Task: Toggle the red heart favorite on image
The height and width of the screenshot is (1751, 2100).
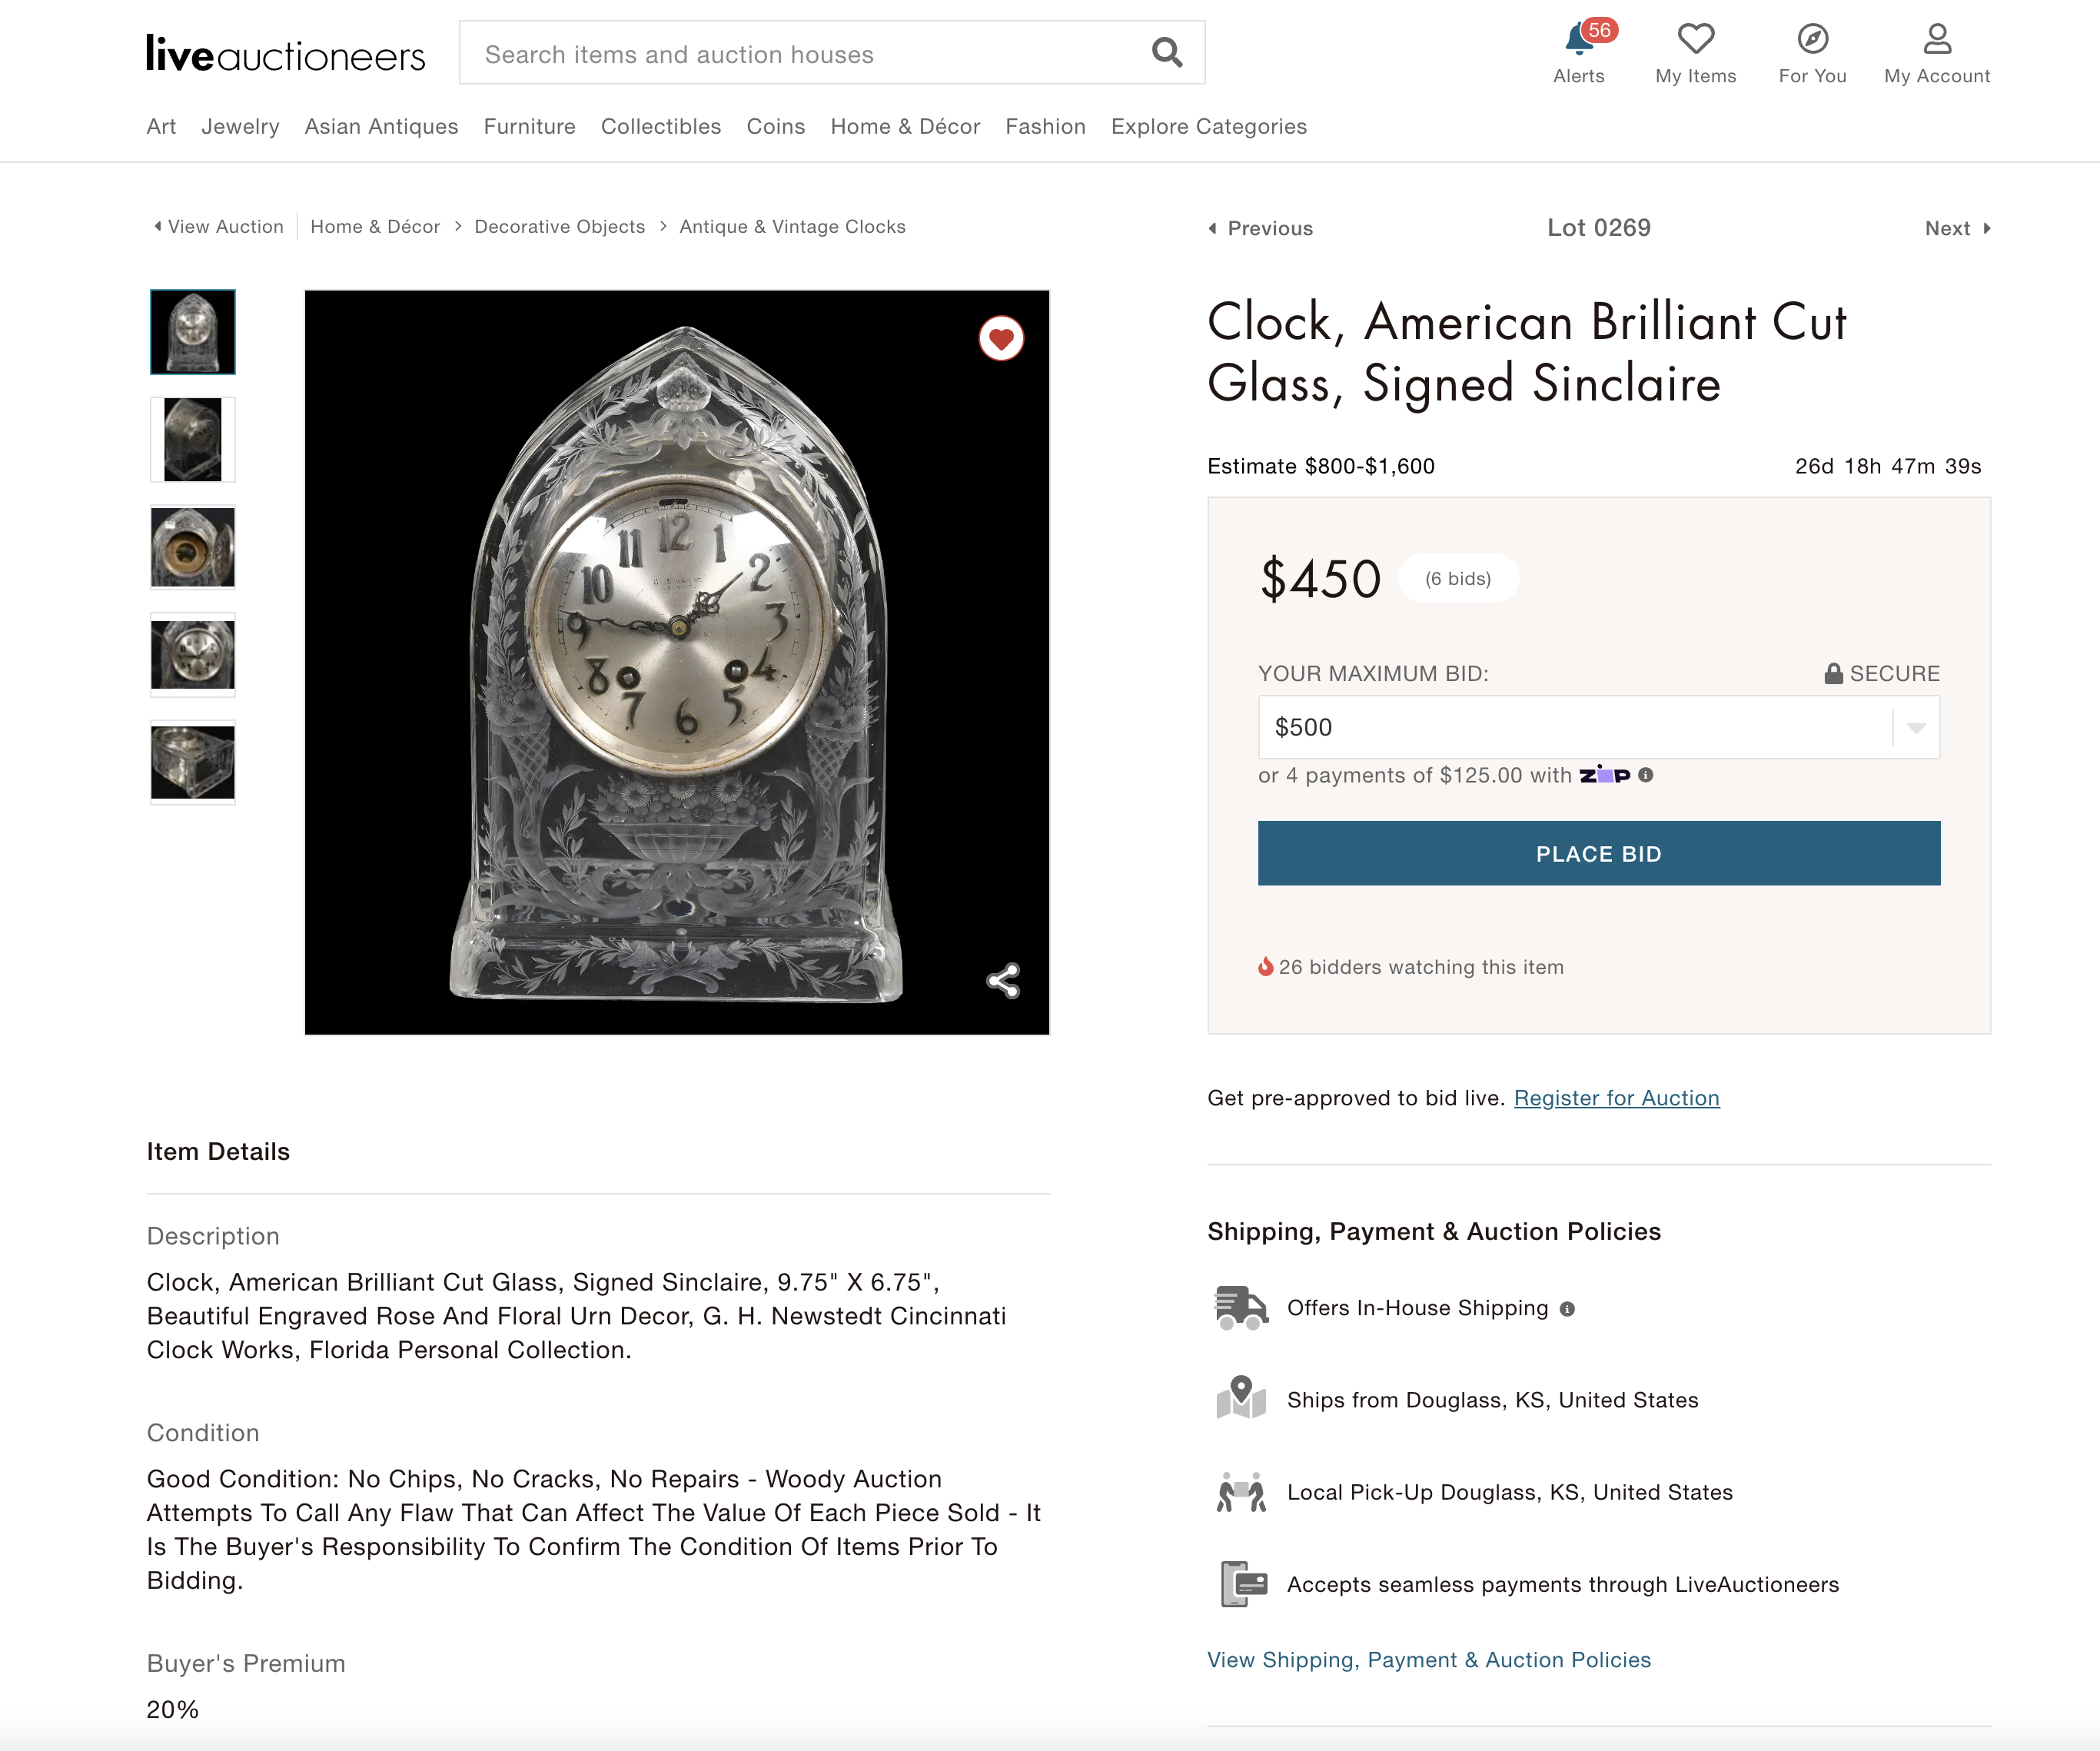Action: click(x=1001, y=339)
